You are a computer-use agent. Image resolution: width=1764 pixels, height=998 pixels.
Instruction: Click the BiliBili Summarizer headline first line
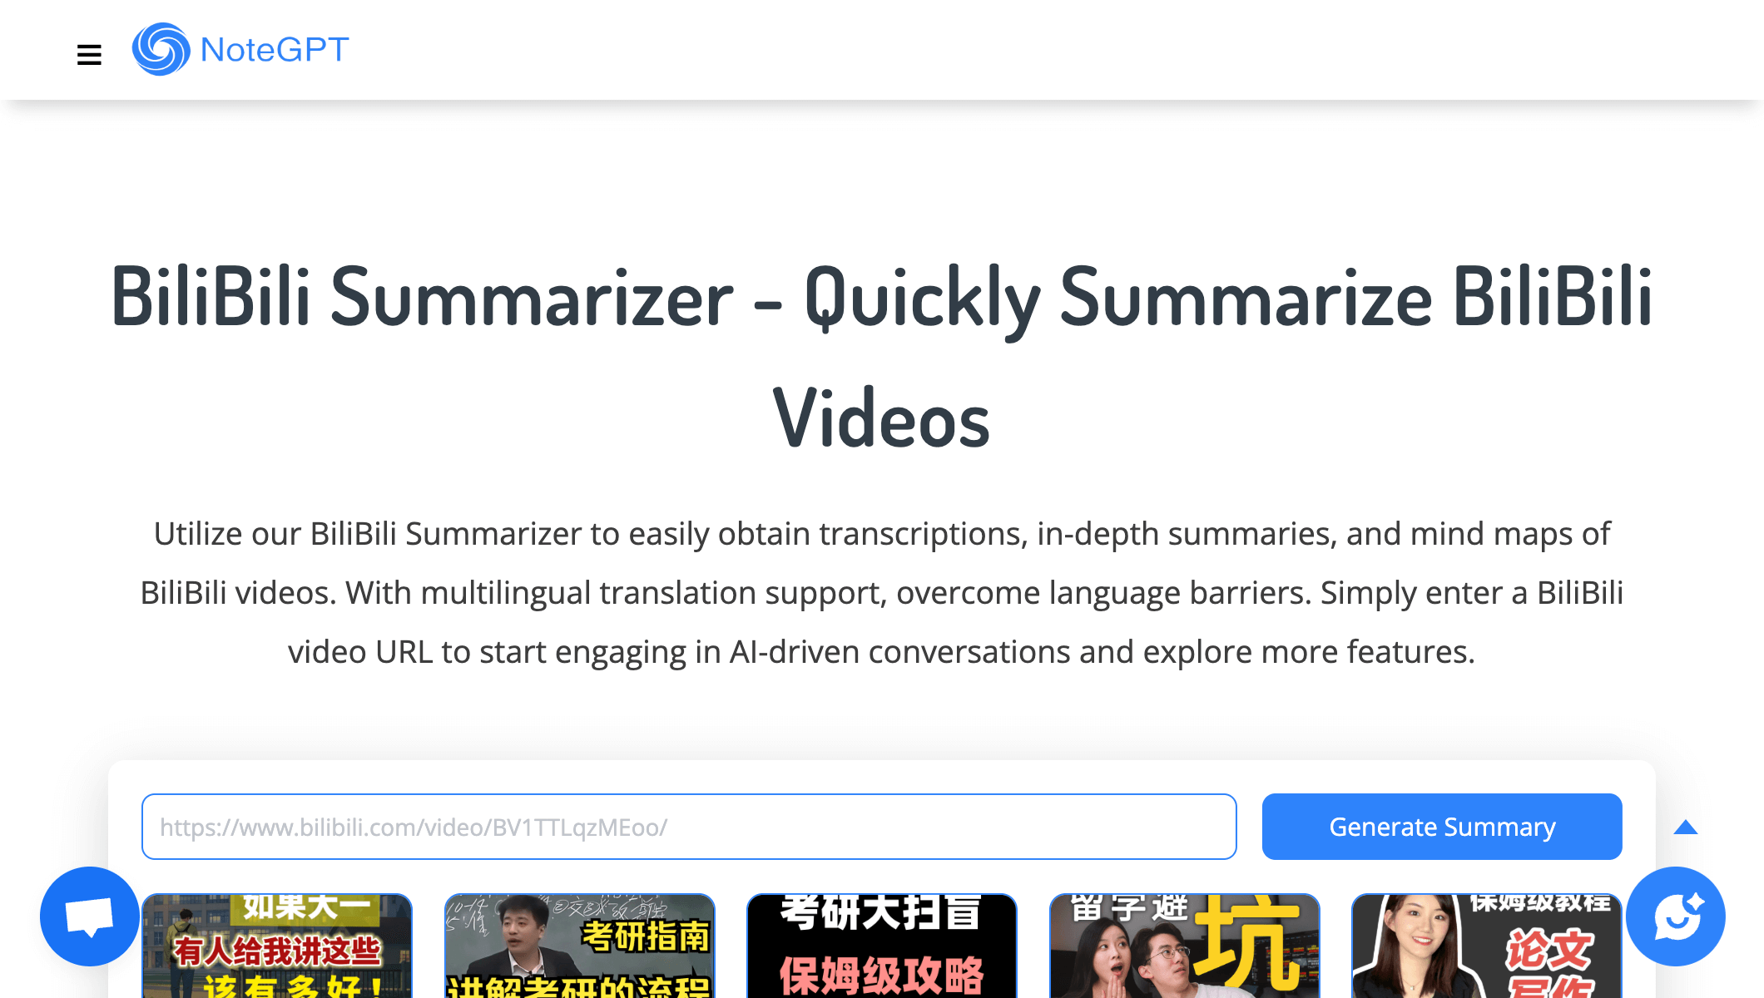(x=882, y=297)
